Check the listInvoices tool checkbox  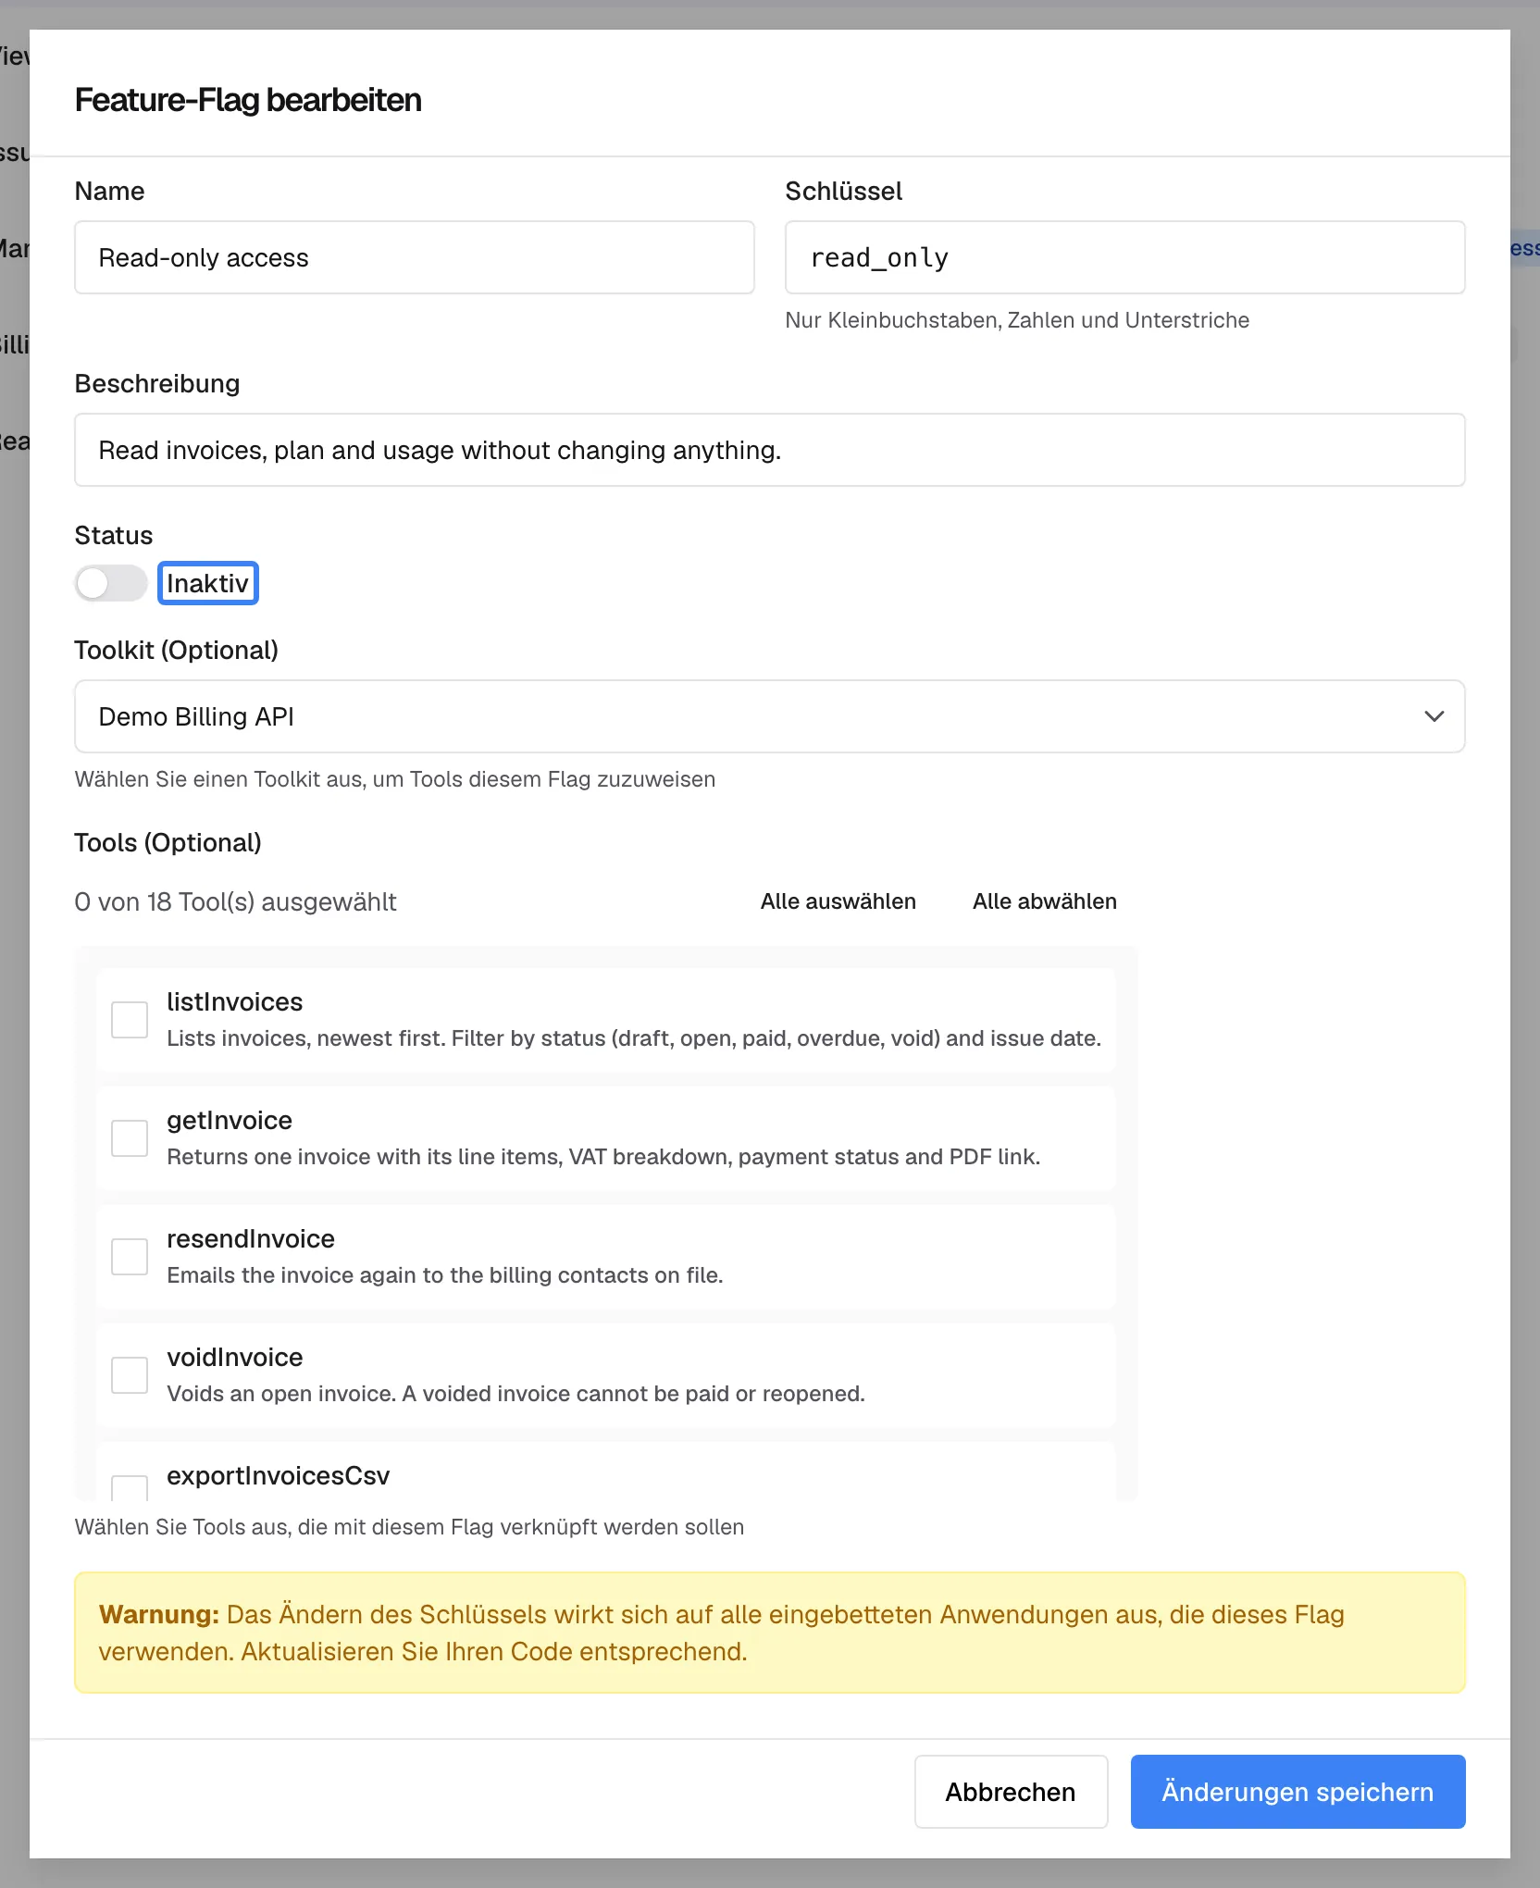tap(130, 1020)
